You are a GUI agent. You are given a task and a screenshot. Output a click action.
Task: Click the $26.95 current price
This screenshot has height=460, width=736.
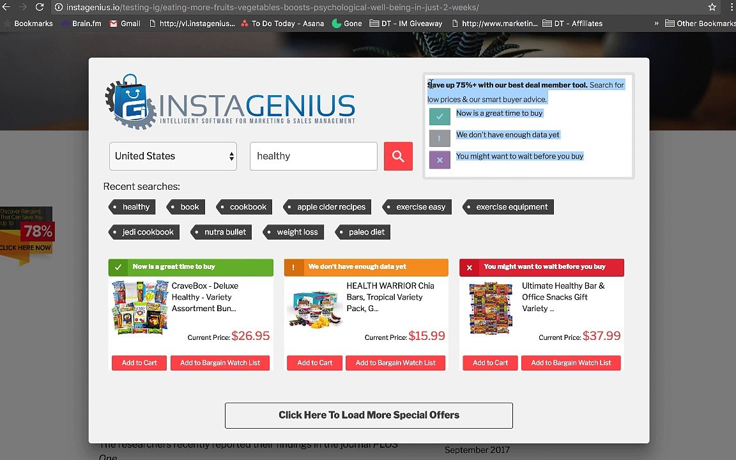(250, 336)
